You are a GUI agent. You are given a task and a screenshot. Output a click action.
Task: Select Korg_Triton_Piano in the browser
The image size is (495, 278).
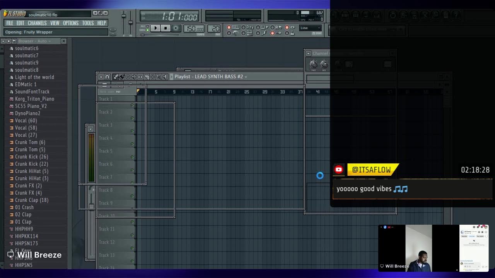coord(34,99)
